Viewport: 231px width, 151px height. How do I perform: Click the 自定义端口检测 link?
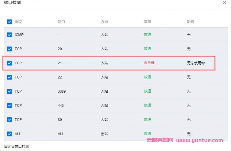[x=16, y=146]
